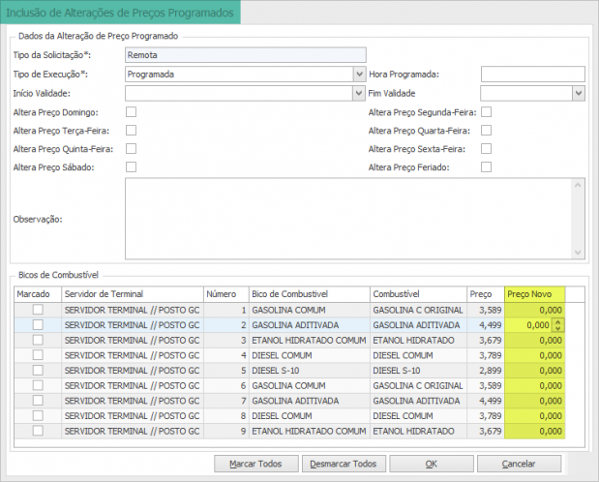Click Observação scrollbar down arrow
Screen dimensions: 599x482
click(x=578, y=253)
